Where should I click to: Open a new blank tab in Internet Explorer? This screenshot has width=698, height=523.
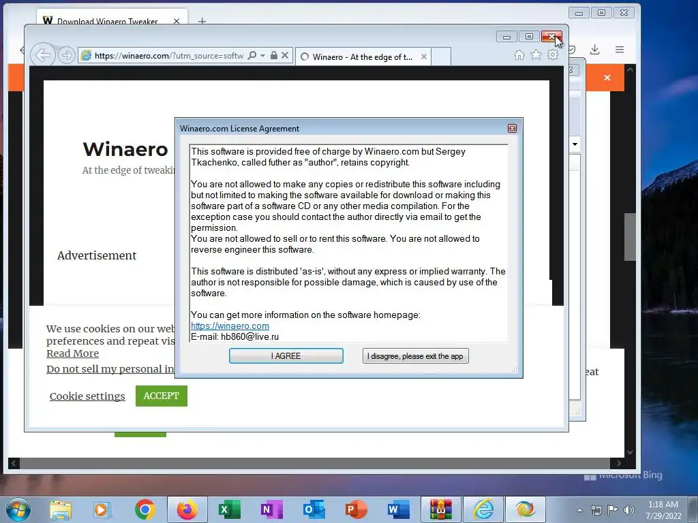pyautogui.click(x=441, y=57)
